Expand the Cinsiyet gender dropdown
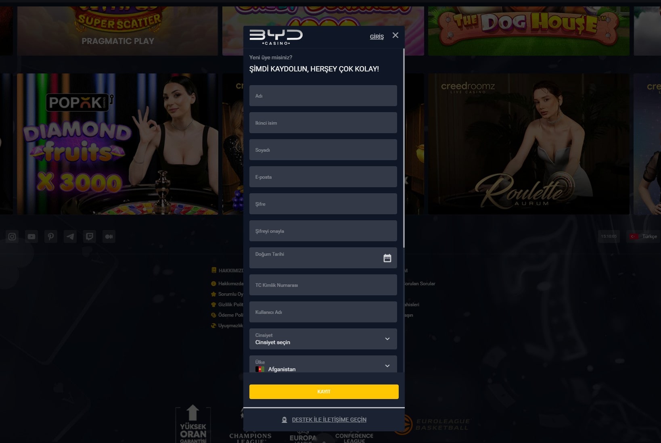Viewport: 661px width, 443px height. click(x=323, y=339)
